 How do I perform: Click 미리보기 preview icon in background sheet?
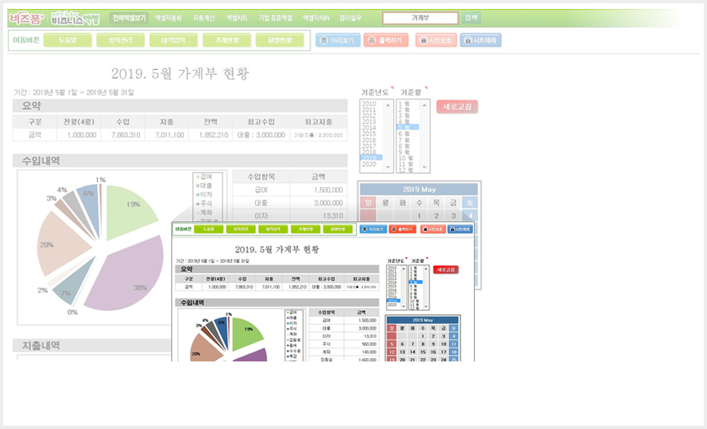click(x=323, y=41)
